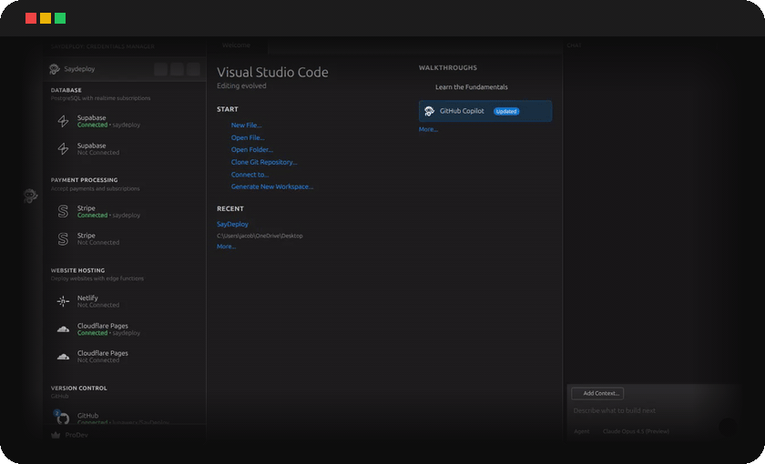765x464 pixels.
Task: Click the C:\Users\jacob\OneDrive\Desktop path text
Action: [260, 236]
